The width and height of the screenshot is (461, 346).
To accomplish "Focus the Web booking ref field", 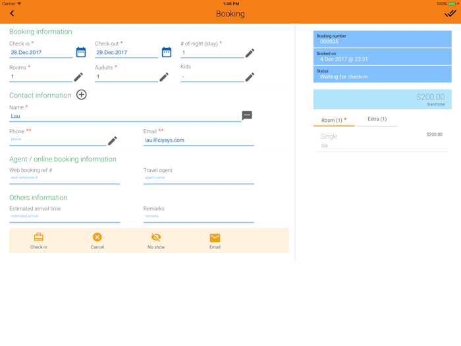I will pos(65,179).
